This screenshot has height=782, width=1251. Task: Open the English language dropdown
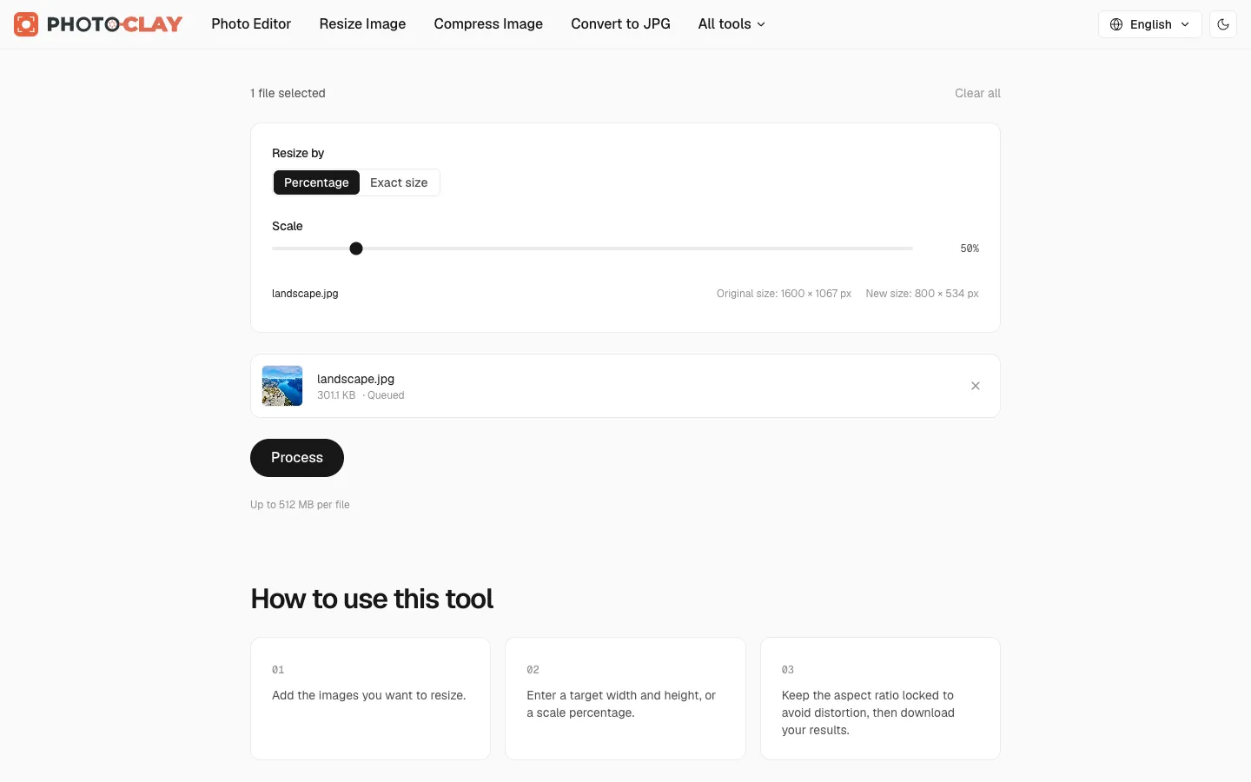1150,24
